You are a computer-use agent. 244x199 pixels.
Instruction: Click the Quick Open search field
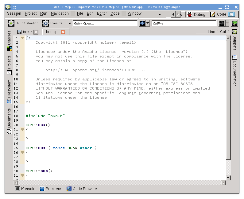click(x=105, y=23)
